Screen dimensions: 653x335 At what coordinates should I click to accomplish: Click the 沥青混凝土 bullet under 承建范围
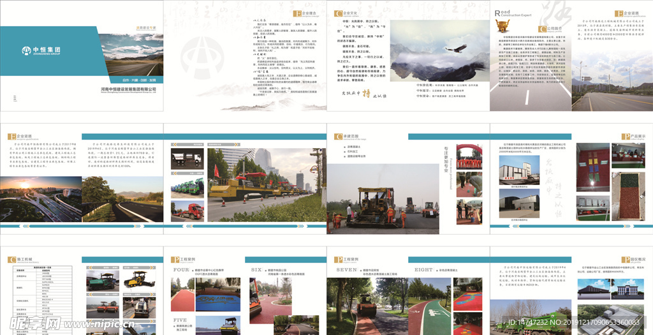[354, 147]
